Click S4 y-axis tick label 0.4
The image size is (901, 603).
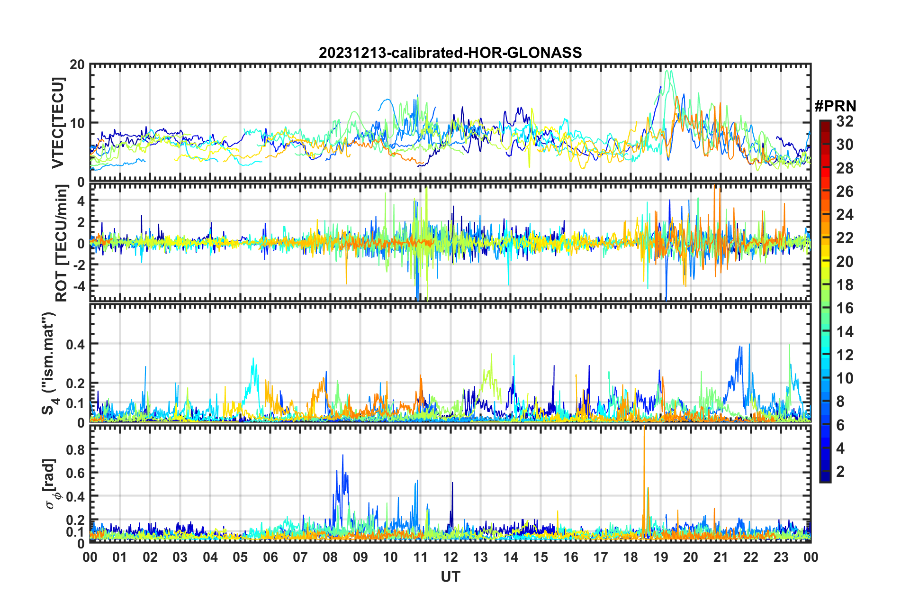(x=75, y=344)
